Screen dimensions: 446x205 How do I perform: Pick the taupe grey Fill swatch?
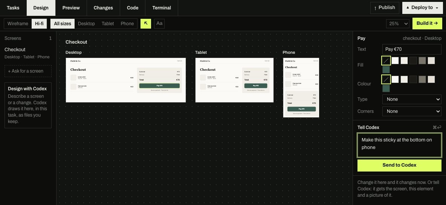(422, 61)
